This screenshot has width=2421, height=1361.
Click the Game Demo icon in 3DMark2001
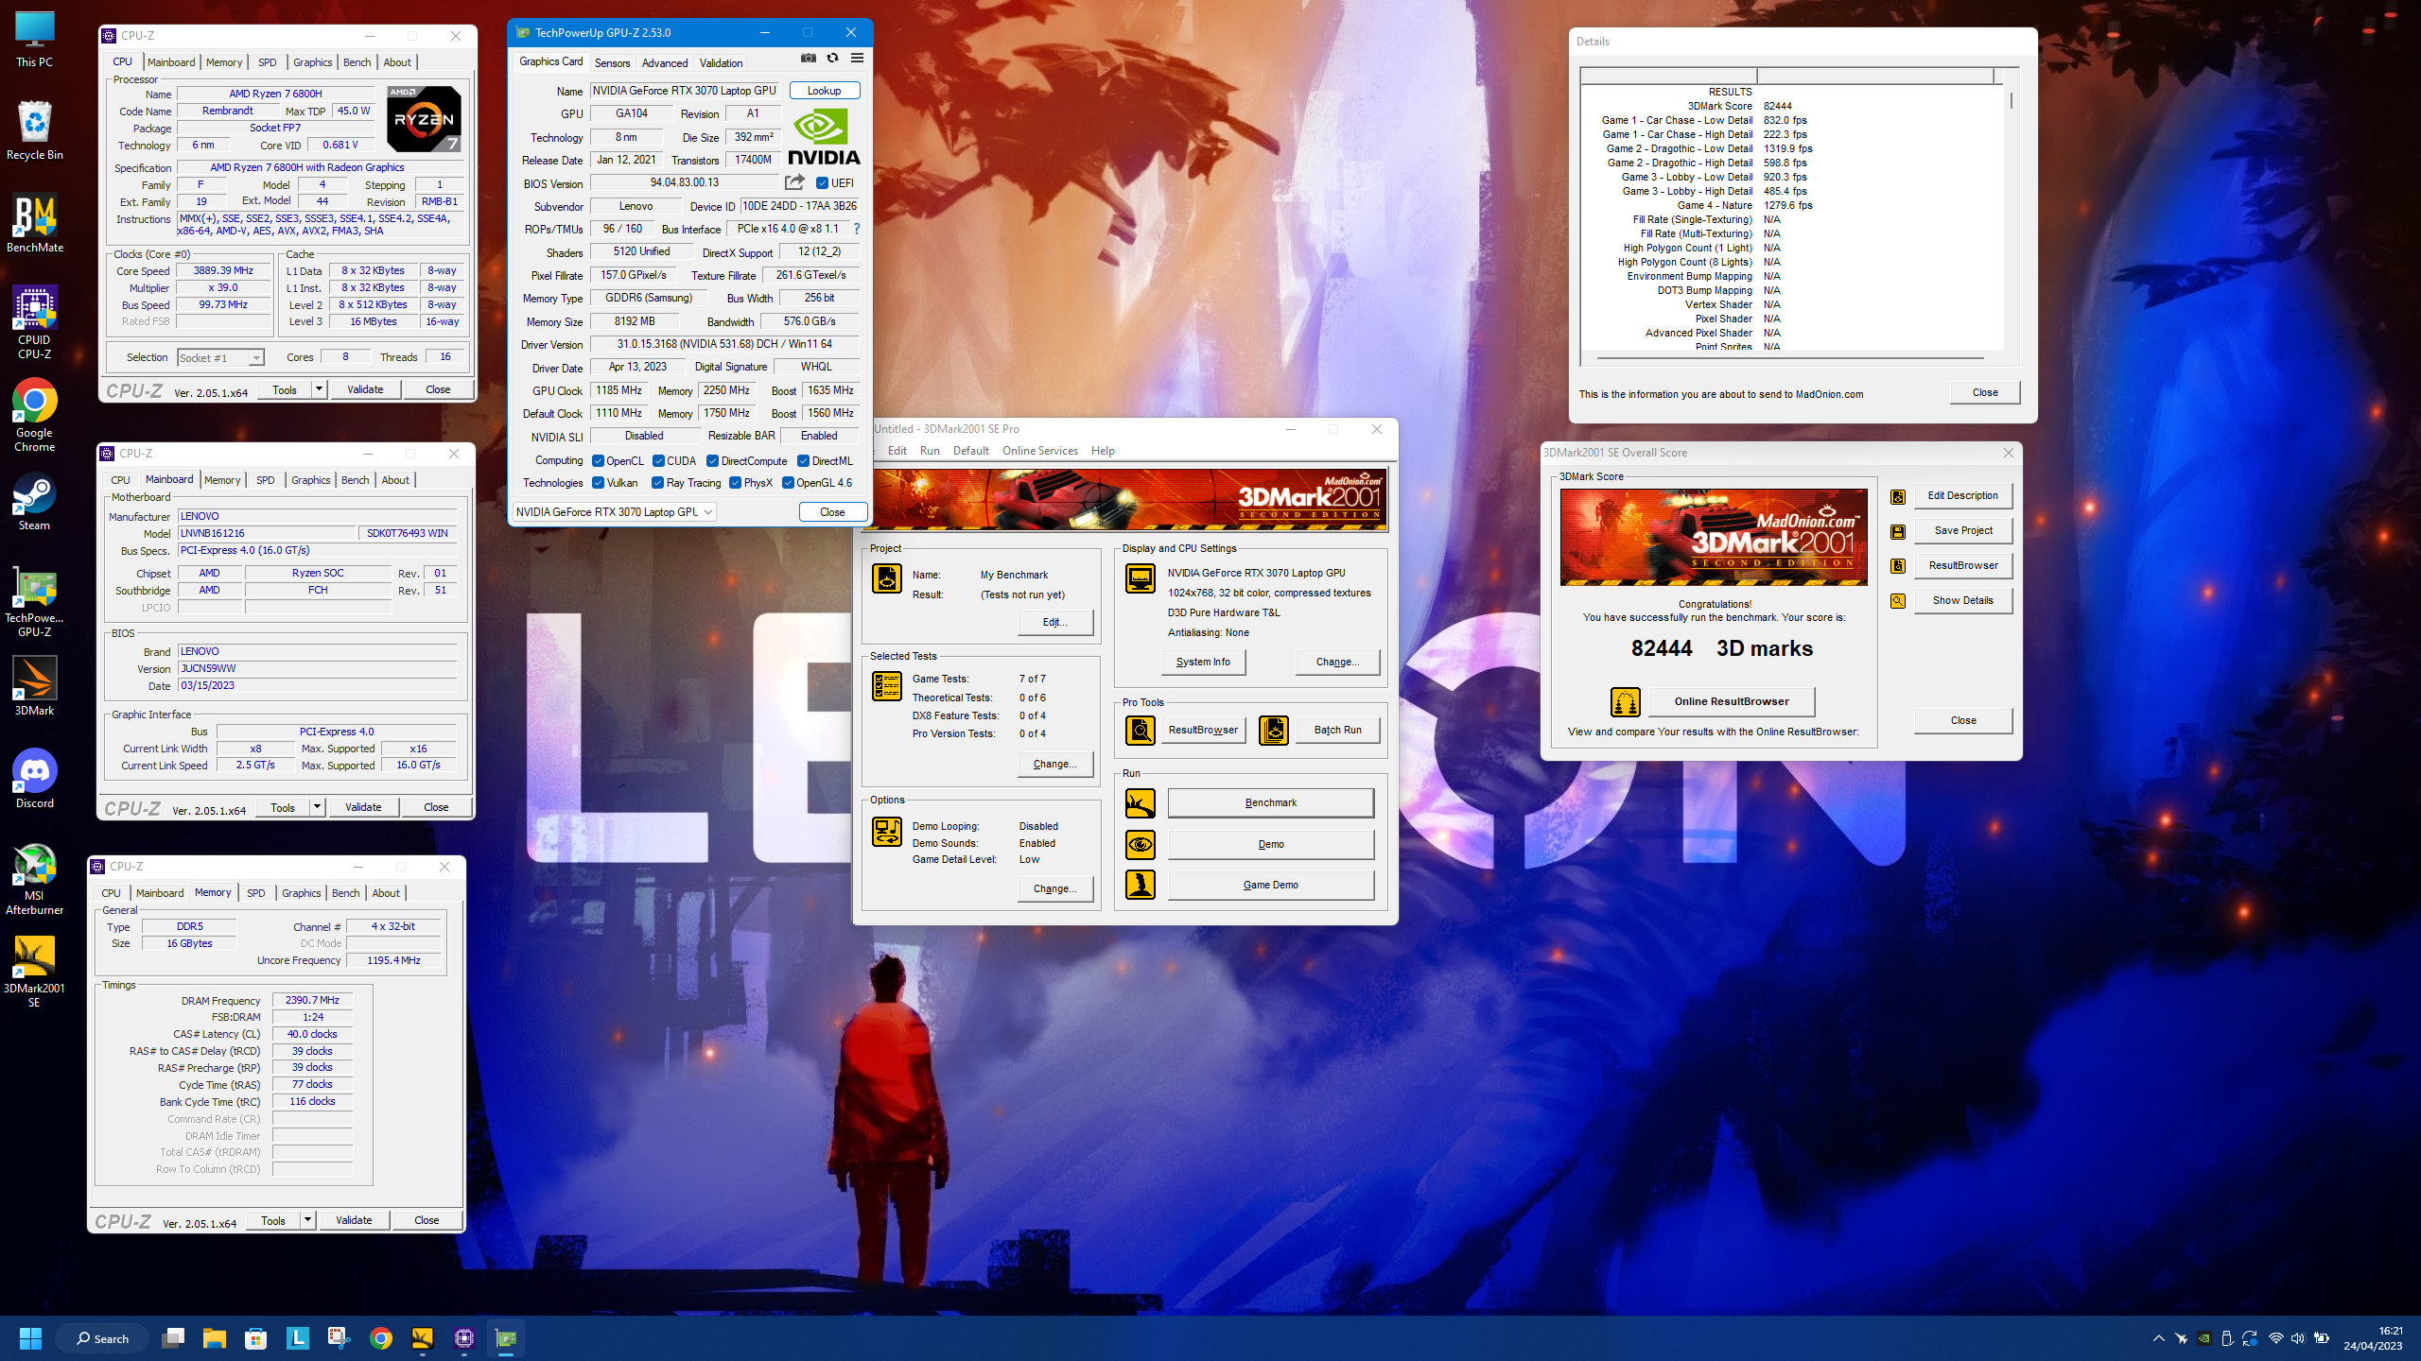1141,885
